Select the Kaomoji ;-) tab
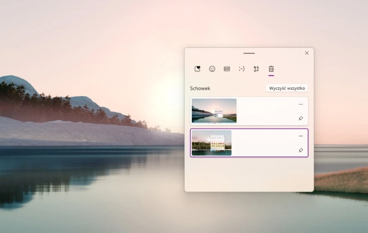 [241, 69]
